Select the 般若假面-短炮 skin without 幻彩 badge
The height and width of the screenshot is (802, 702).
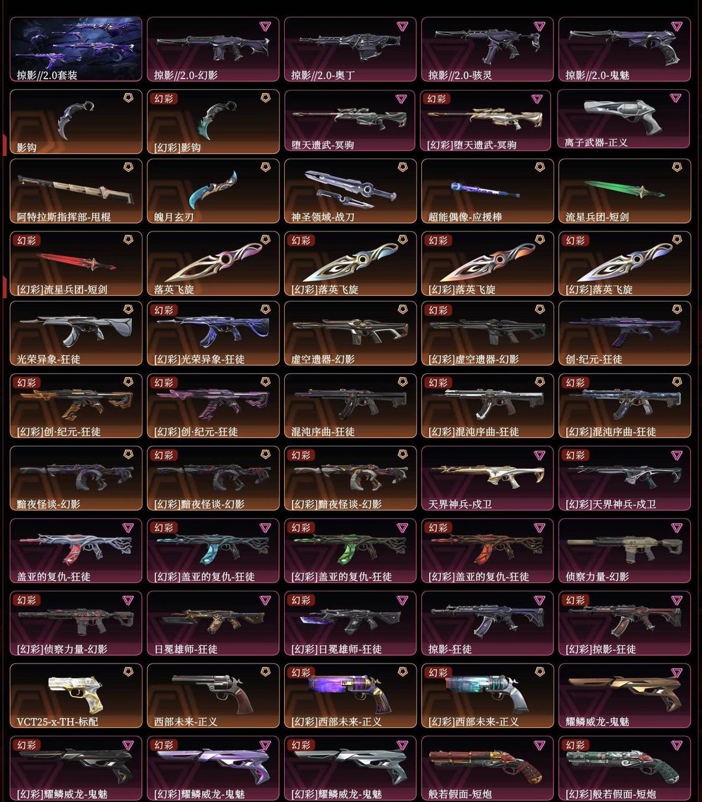click(x=487, y=768)
